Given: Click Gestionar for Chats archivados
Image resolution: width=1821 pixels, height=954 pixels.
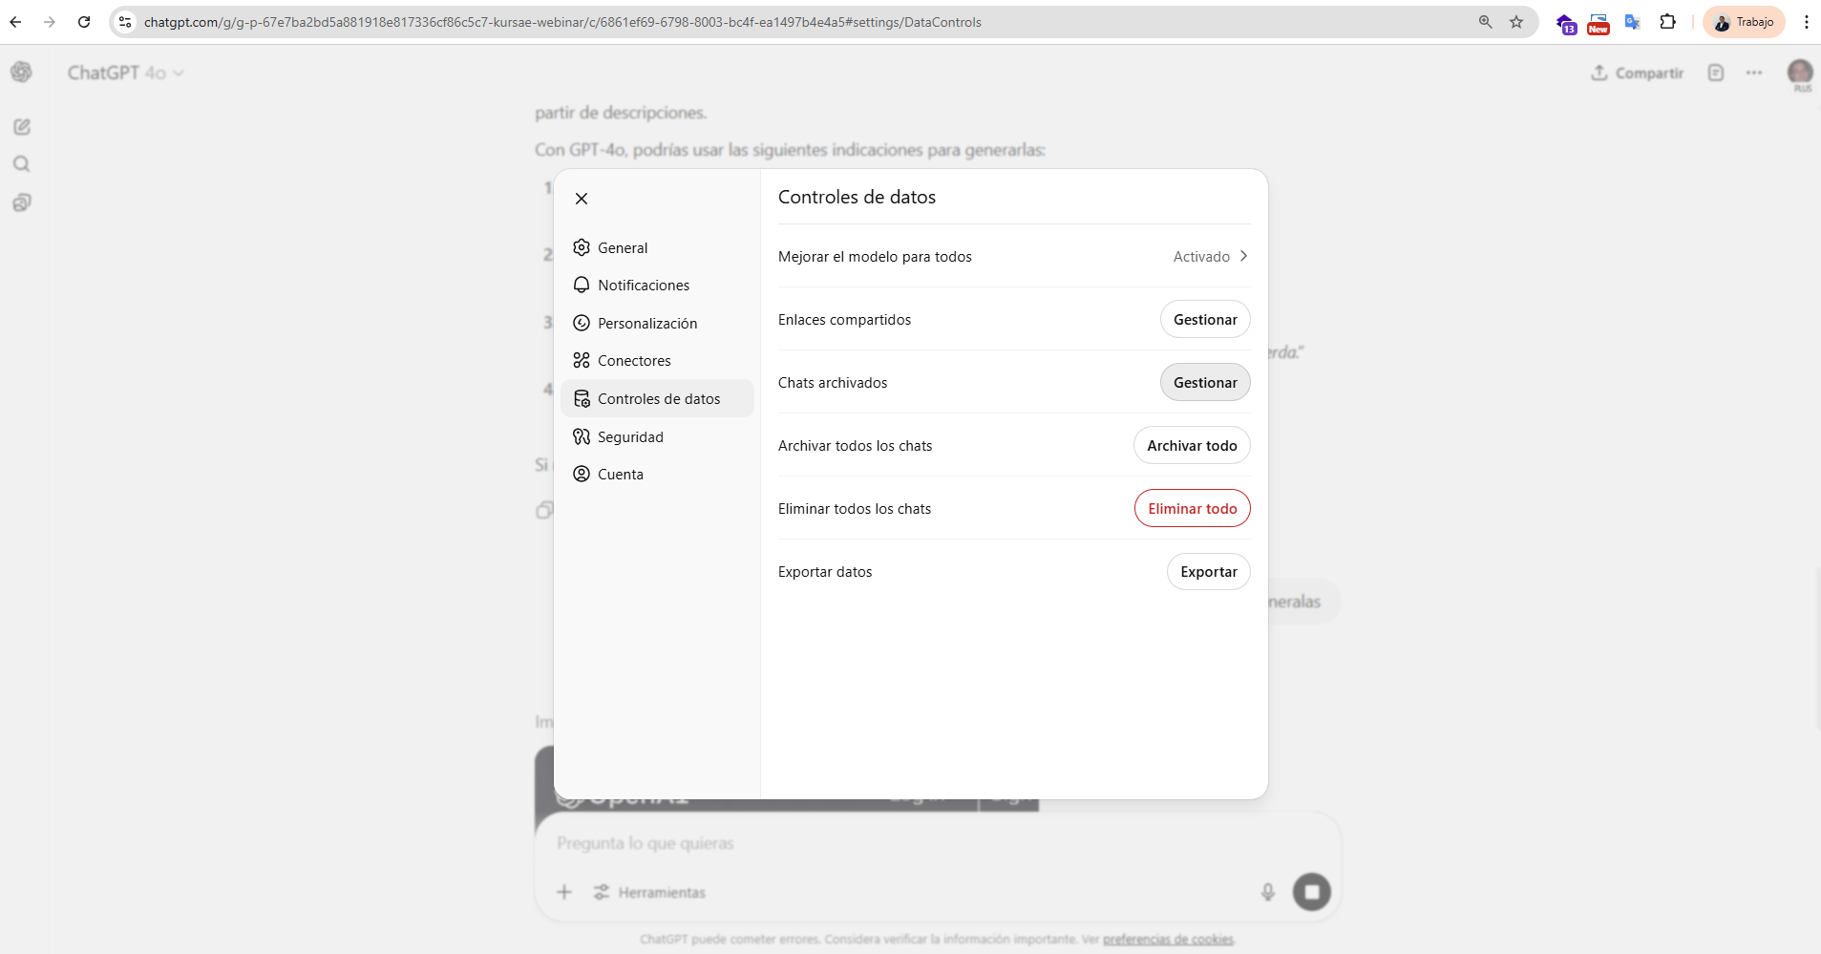Looking at the screenshot, I should coord(1204,383).
